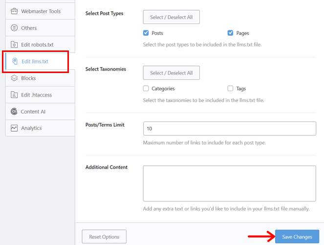324x245 pixels.
Task: Click the Edit llms.txt head icon
Action: [x=15, y=61]
